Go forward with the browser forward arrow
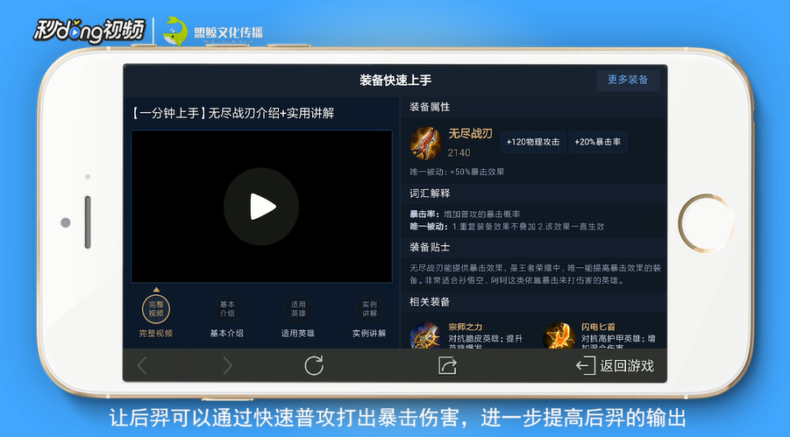The image size is (790, 437). (227, 365)
